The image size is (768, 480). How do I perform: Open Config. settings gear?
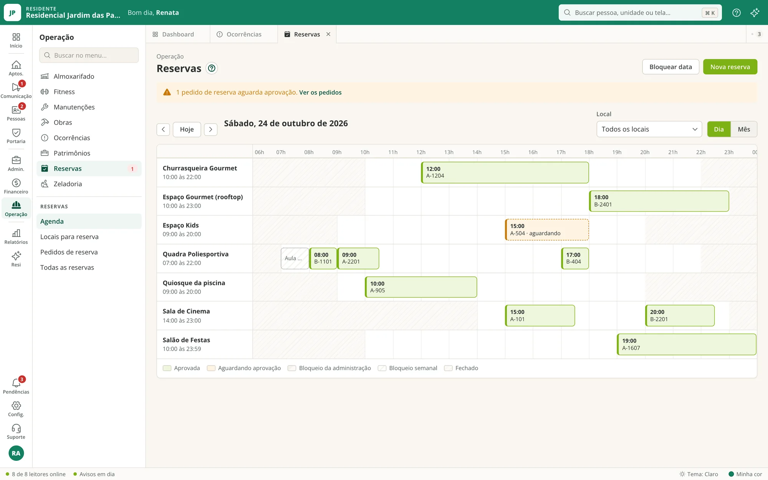[x=16, y=409]
